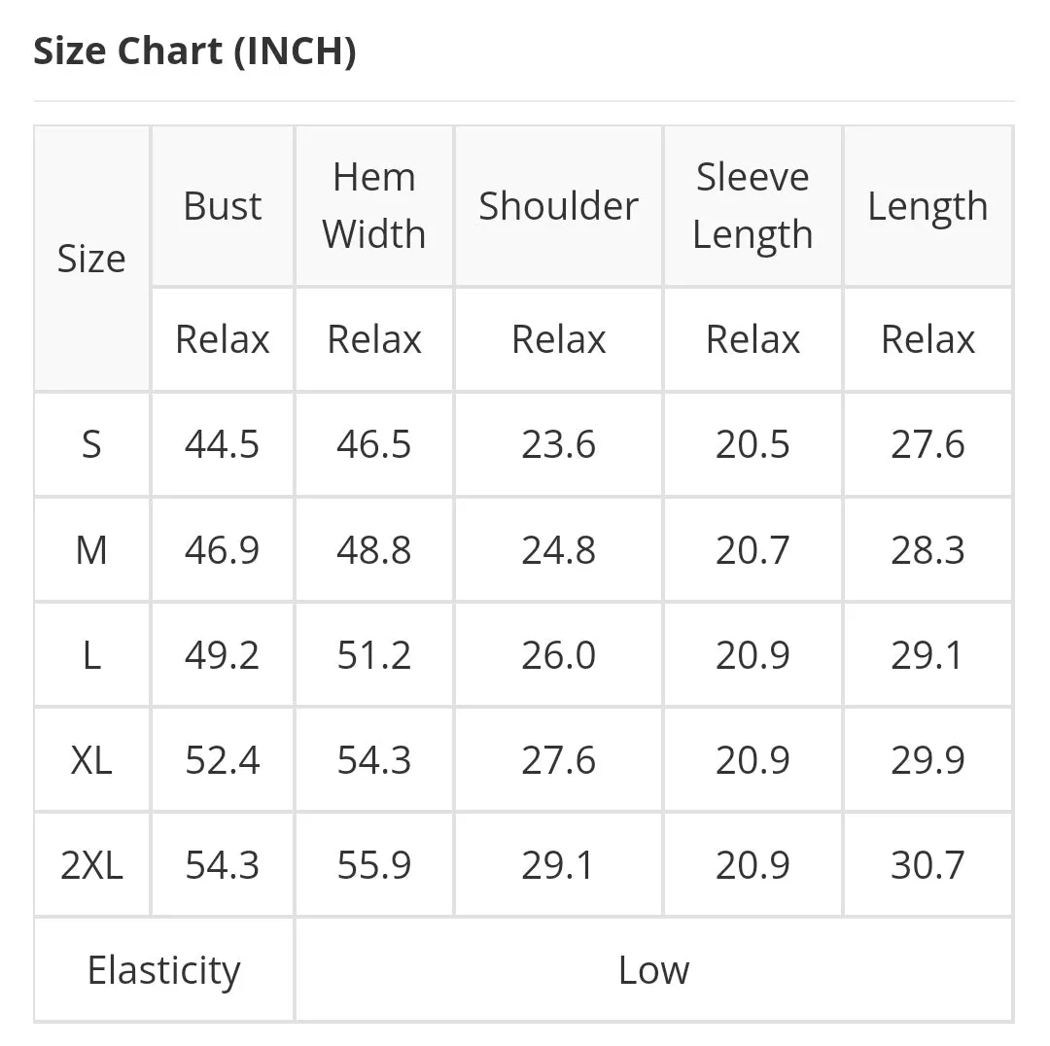Click the Elasticity label cell
The image size is (1050, 1046).
tap(164, 969)
